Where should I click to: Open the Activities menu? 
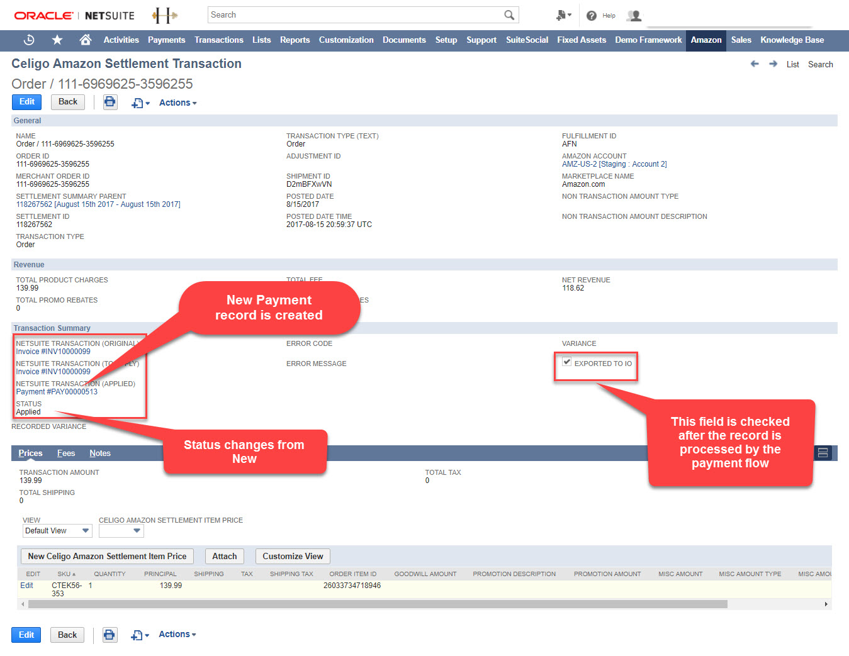click(x=121, y=40)
